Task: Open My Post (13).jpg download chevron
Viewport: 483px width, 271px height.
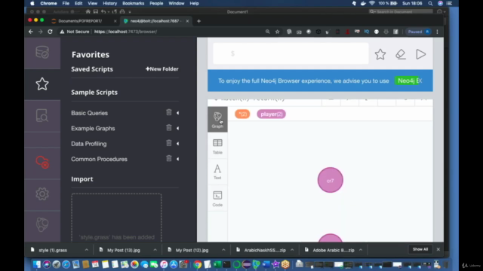Action: click(155, 250)
